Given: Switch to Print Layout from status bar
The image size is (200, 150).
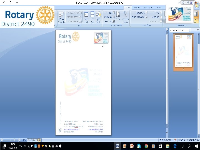Looking at the screenshot, I should tap(39, 140).
